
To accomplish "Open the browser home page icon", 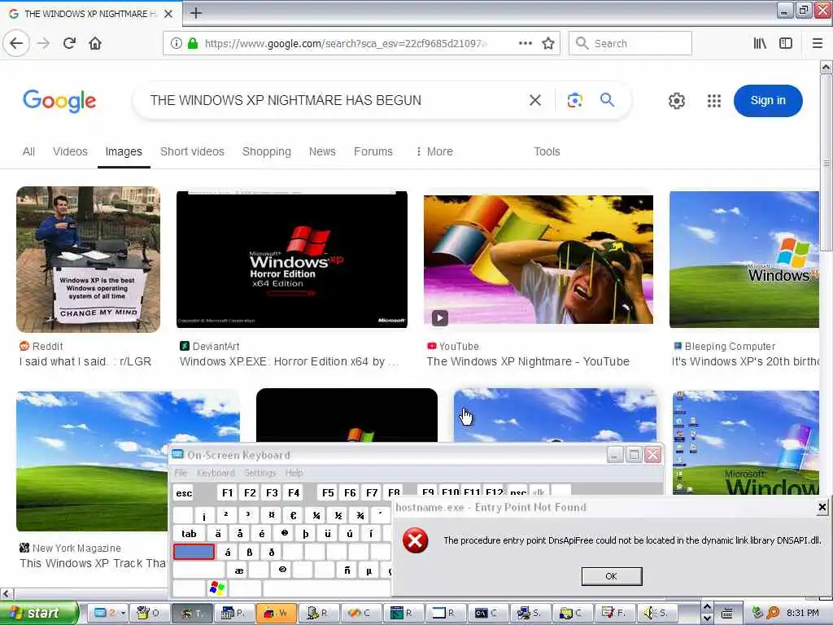I will click(x=95, y=43).
